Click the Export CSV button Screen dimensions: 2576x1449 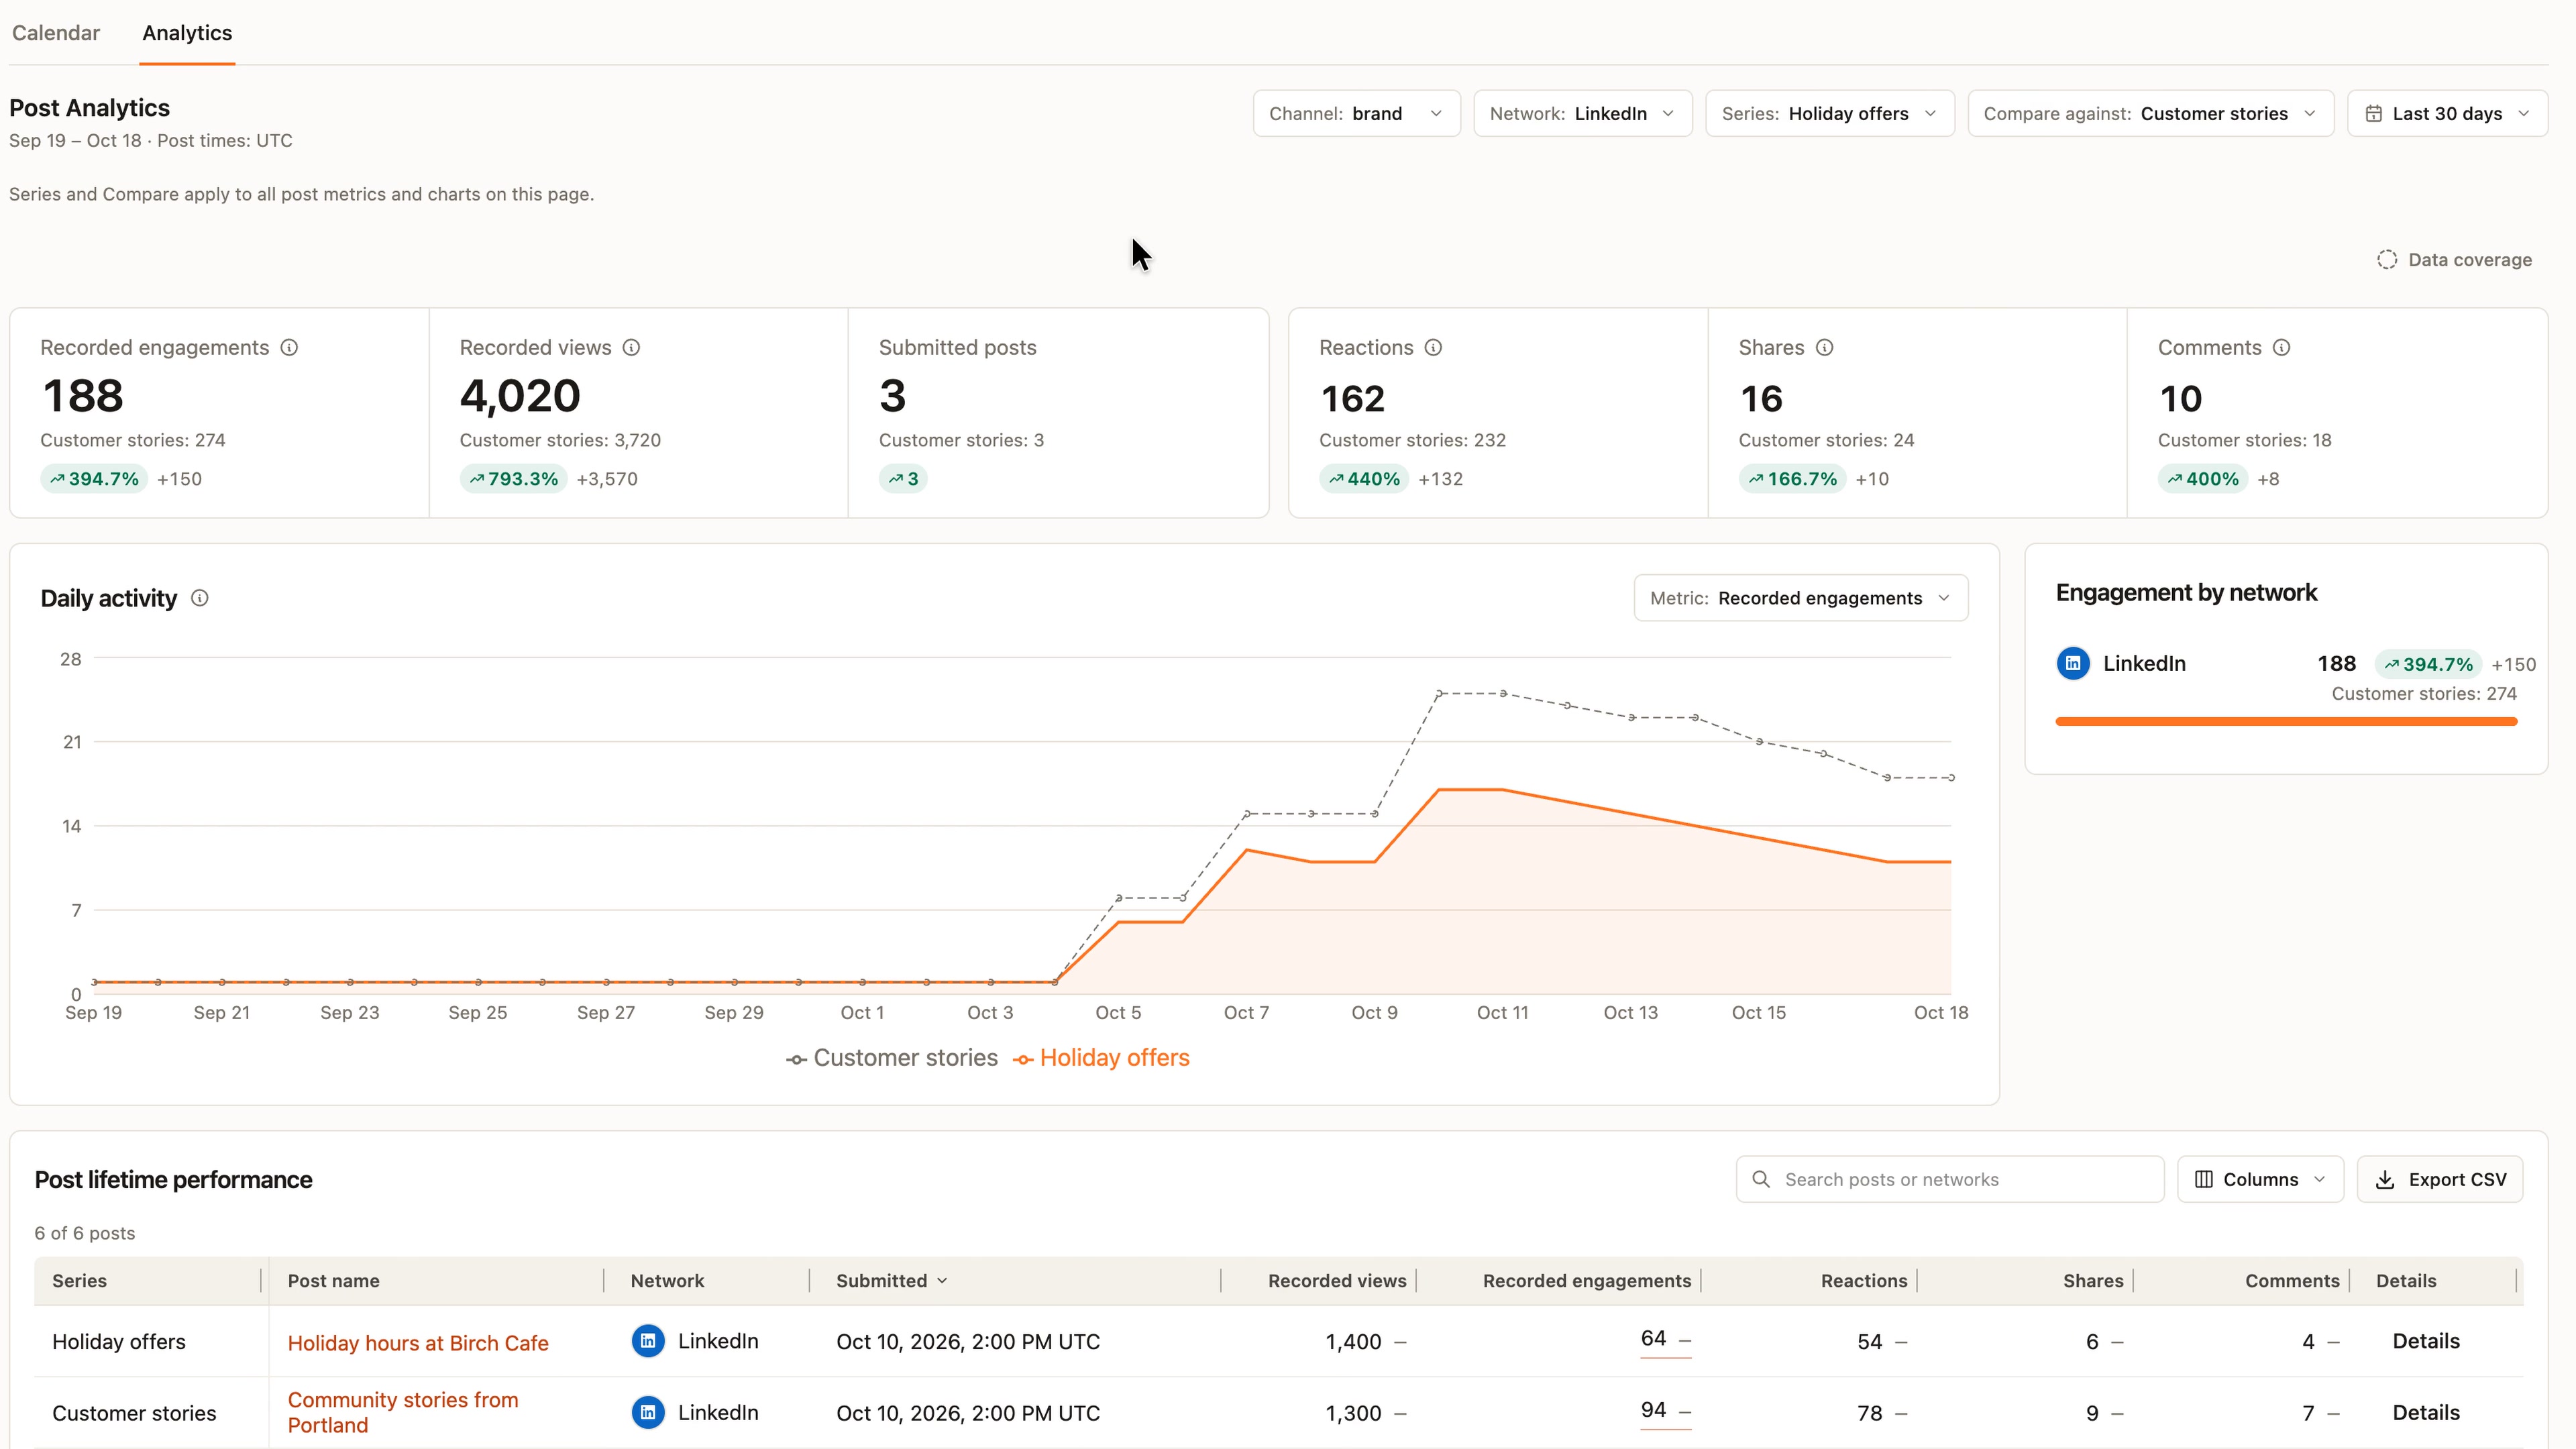tap(2439, 1179)
